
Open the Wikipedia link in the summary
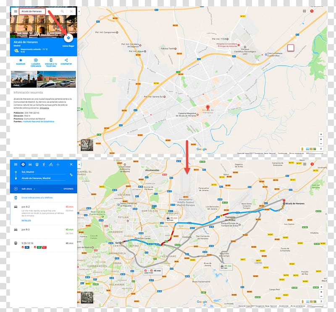[45, 108]
